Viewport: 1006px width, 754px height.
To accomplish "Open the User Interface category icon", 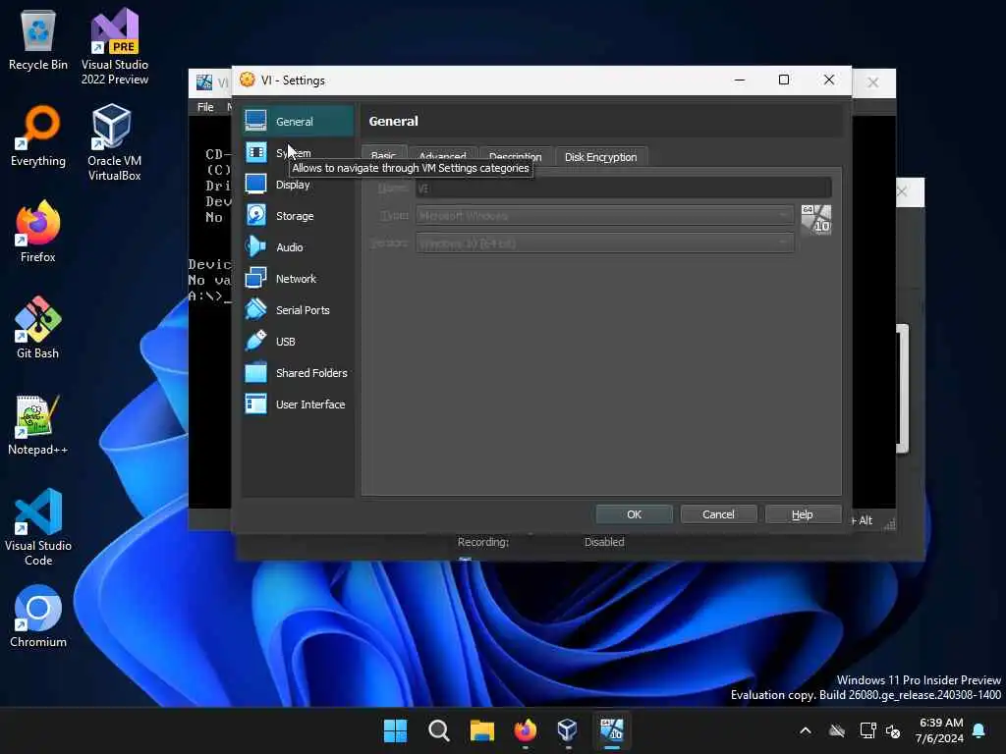I will (x=256, y=404).
